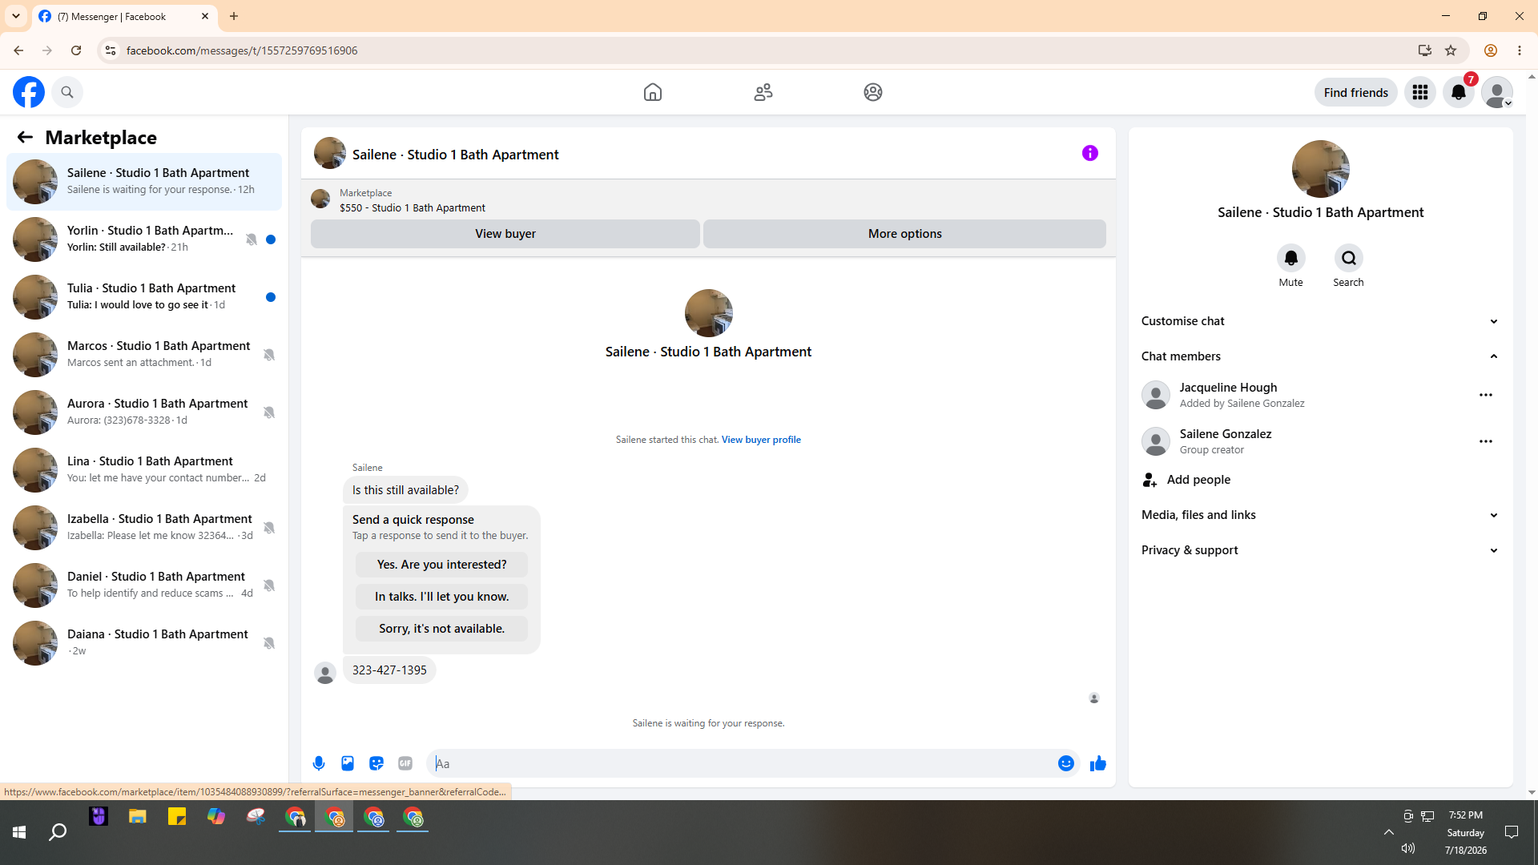Expand Media, files and links
This screenshot has height=865, width=1538.
1320,515
